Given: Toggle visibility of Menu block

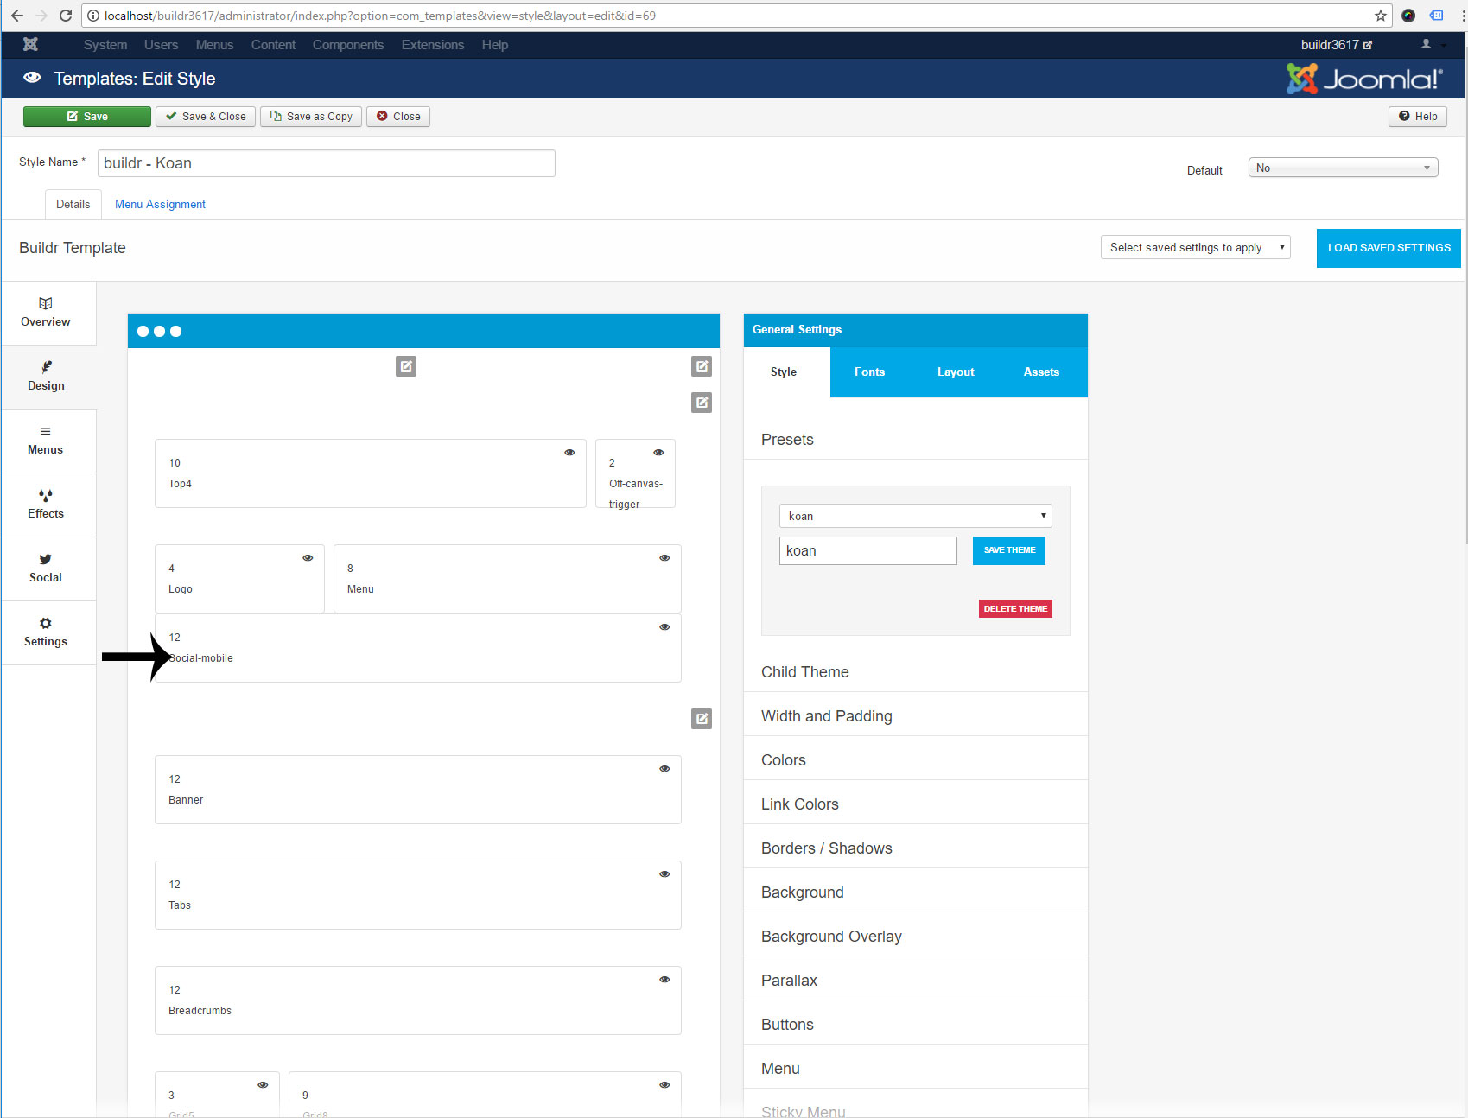Looking at the screenshot, I should point(664,558).
